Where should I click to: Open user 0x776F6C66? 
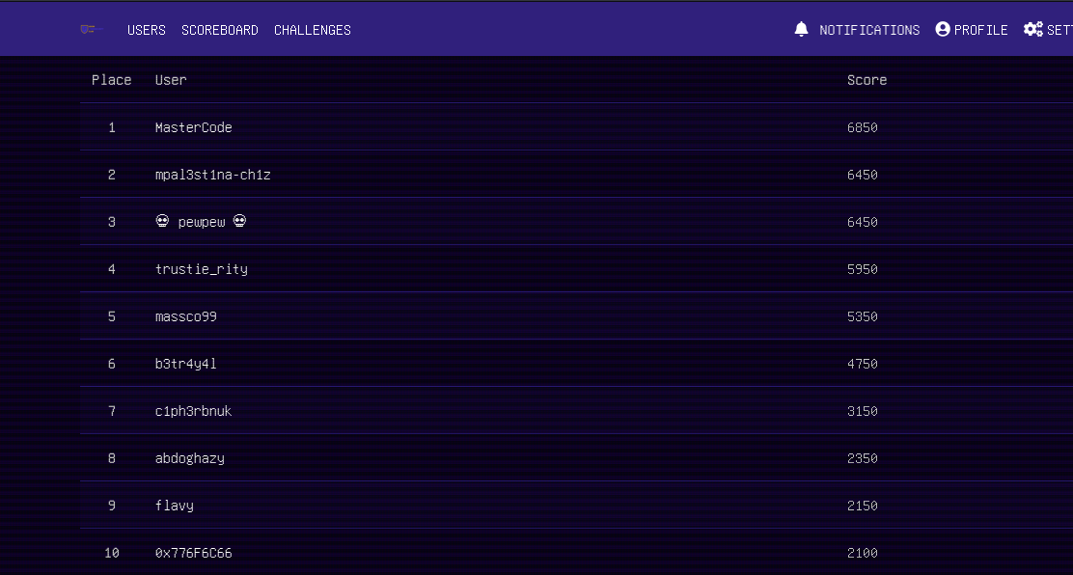tap(194, 553)
